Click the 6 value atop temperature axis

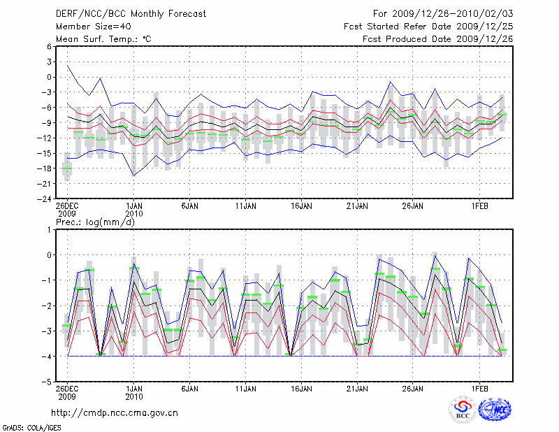49,47
